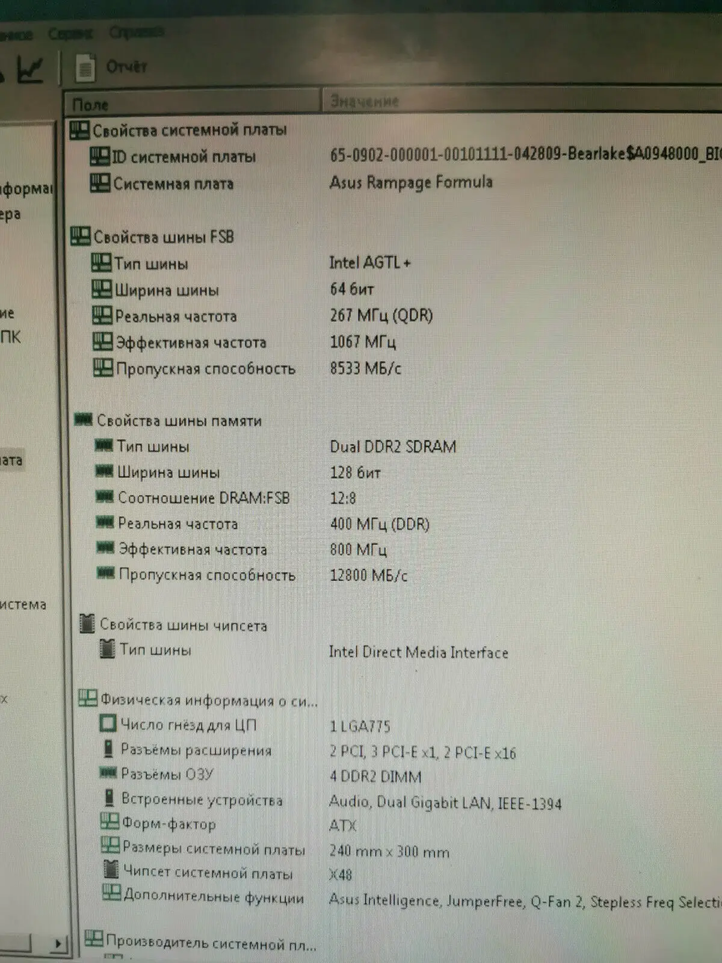This screenshot has width=722, height=963.
Task: Select the Свойства шины памяти memory icon
Action: click(x=83, y=419)
